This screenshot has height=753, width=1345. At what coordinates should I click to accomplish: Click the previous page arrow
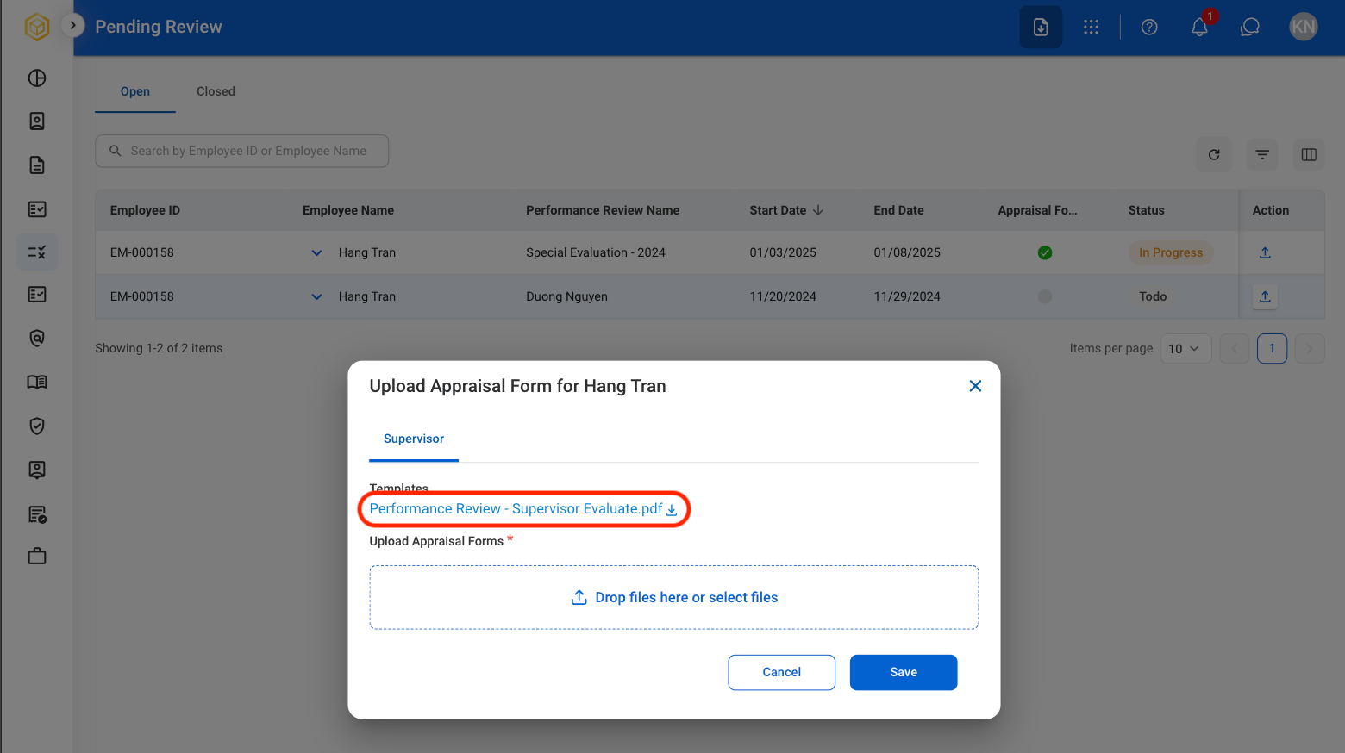coord(1235,349)
